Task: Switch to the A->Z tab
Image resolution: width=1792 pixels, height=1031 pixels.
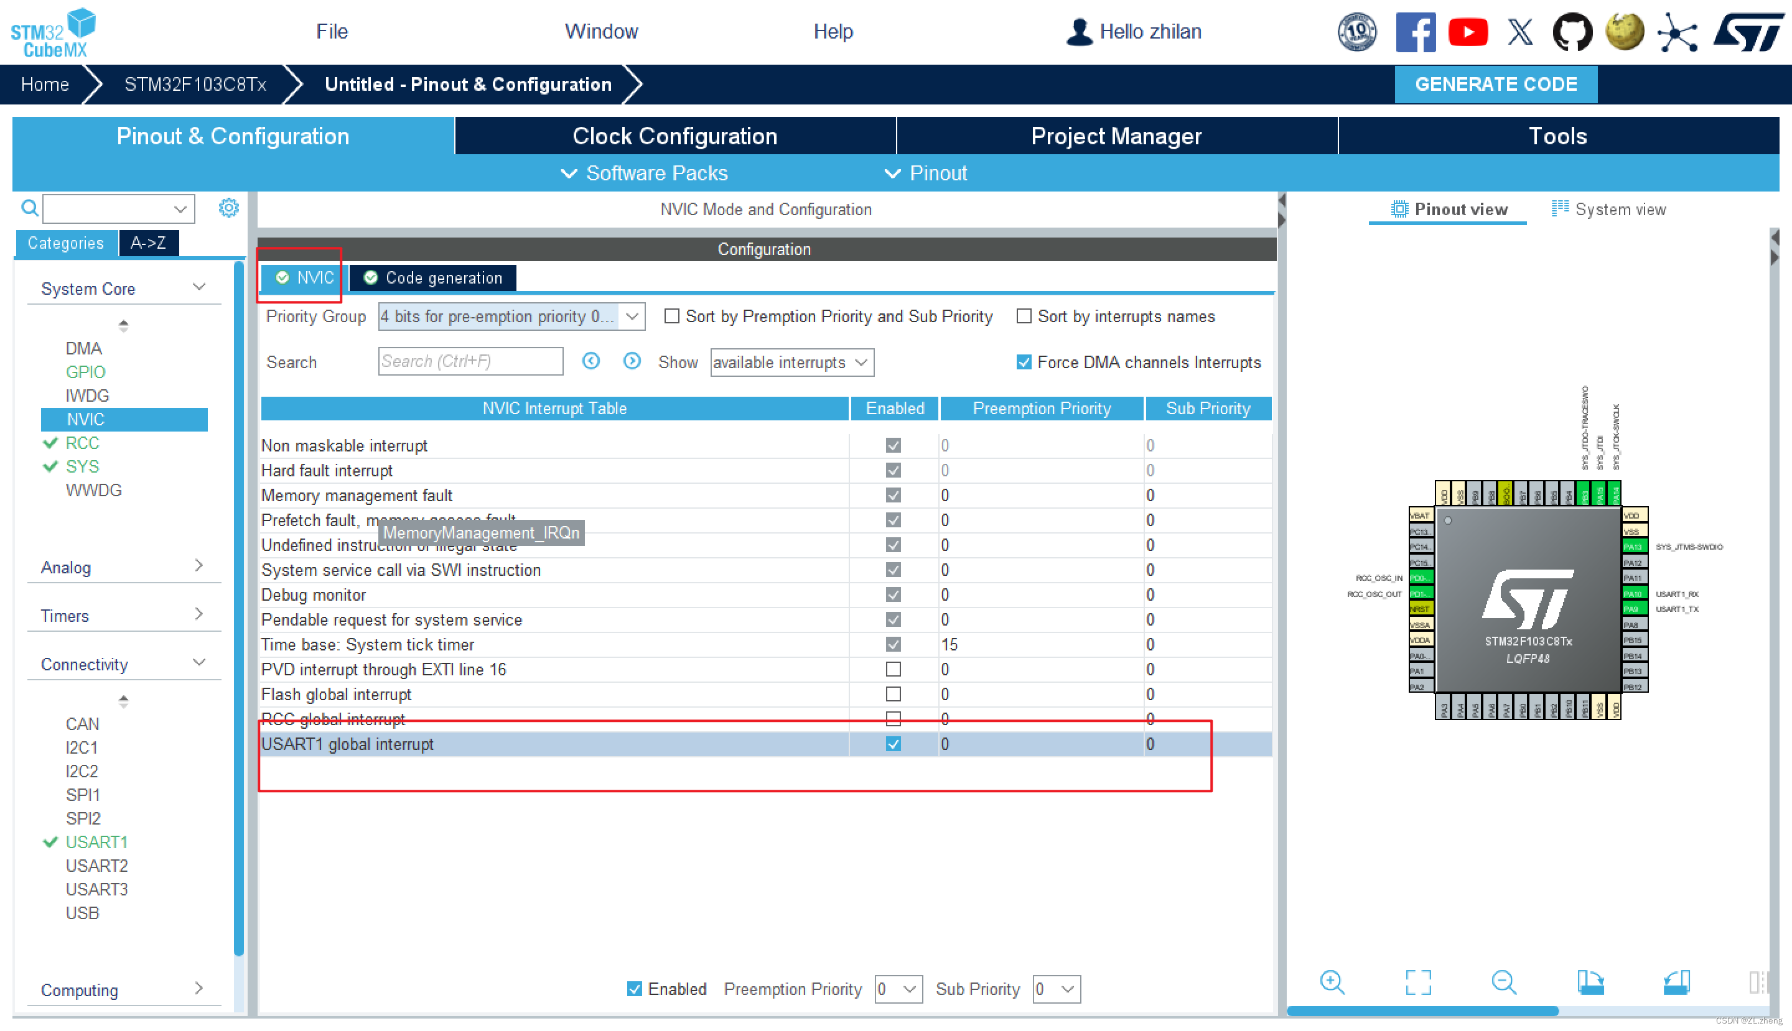Action: [148, 243]
